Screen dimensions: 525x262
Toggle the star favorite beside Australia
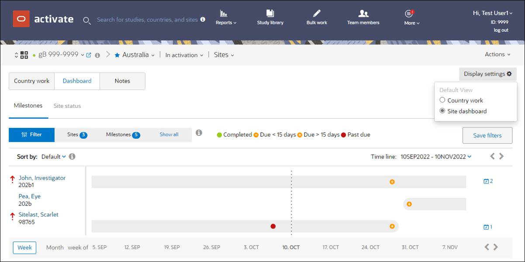tap(116, 55)
